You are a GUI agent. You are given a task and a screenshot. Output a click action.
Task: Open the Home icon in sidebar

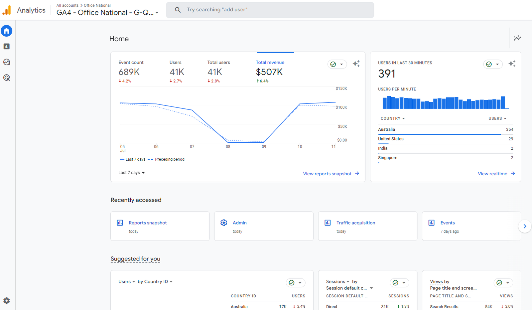pos(7,31)
